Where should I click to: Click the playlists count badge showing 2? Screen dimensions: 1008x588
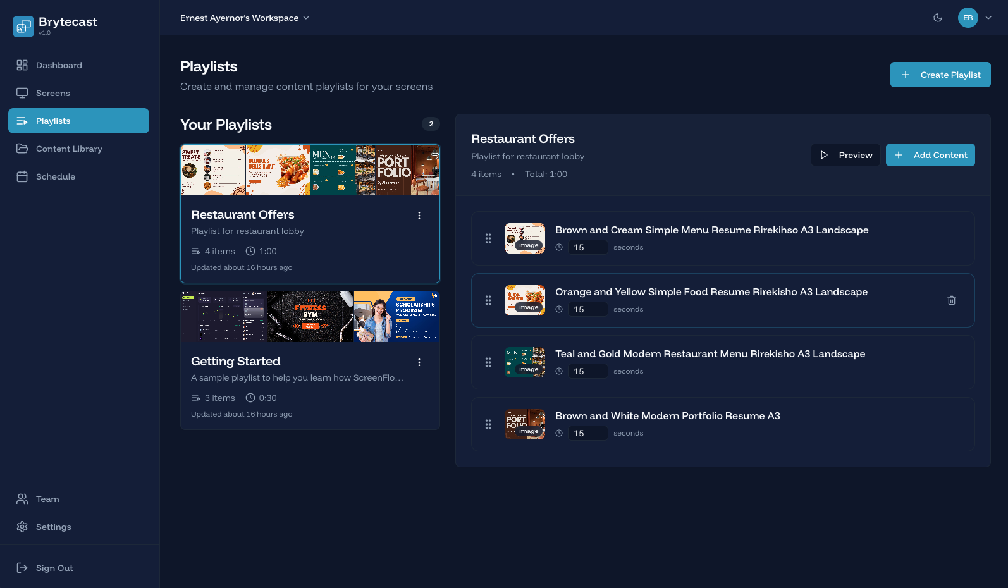click(431, 124)
